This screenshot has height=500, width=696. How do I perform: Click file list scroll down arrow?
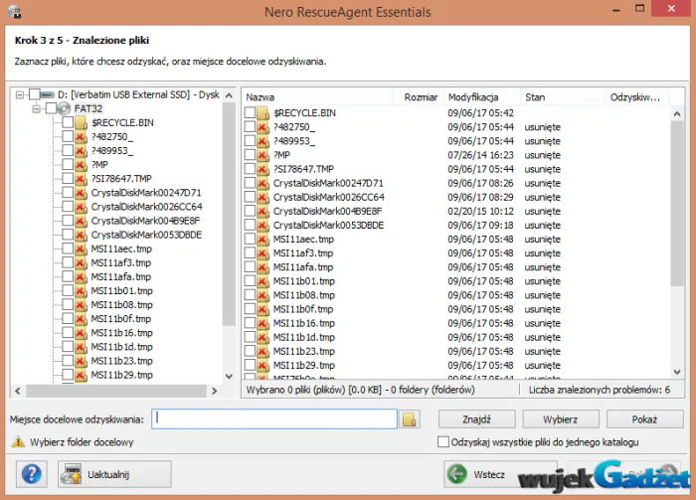677,372
